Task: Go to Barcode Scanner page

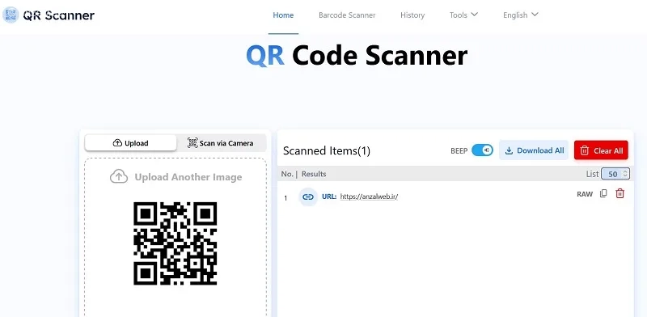Action: pos(347,15)
